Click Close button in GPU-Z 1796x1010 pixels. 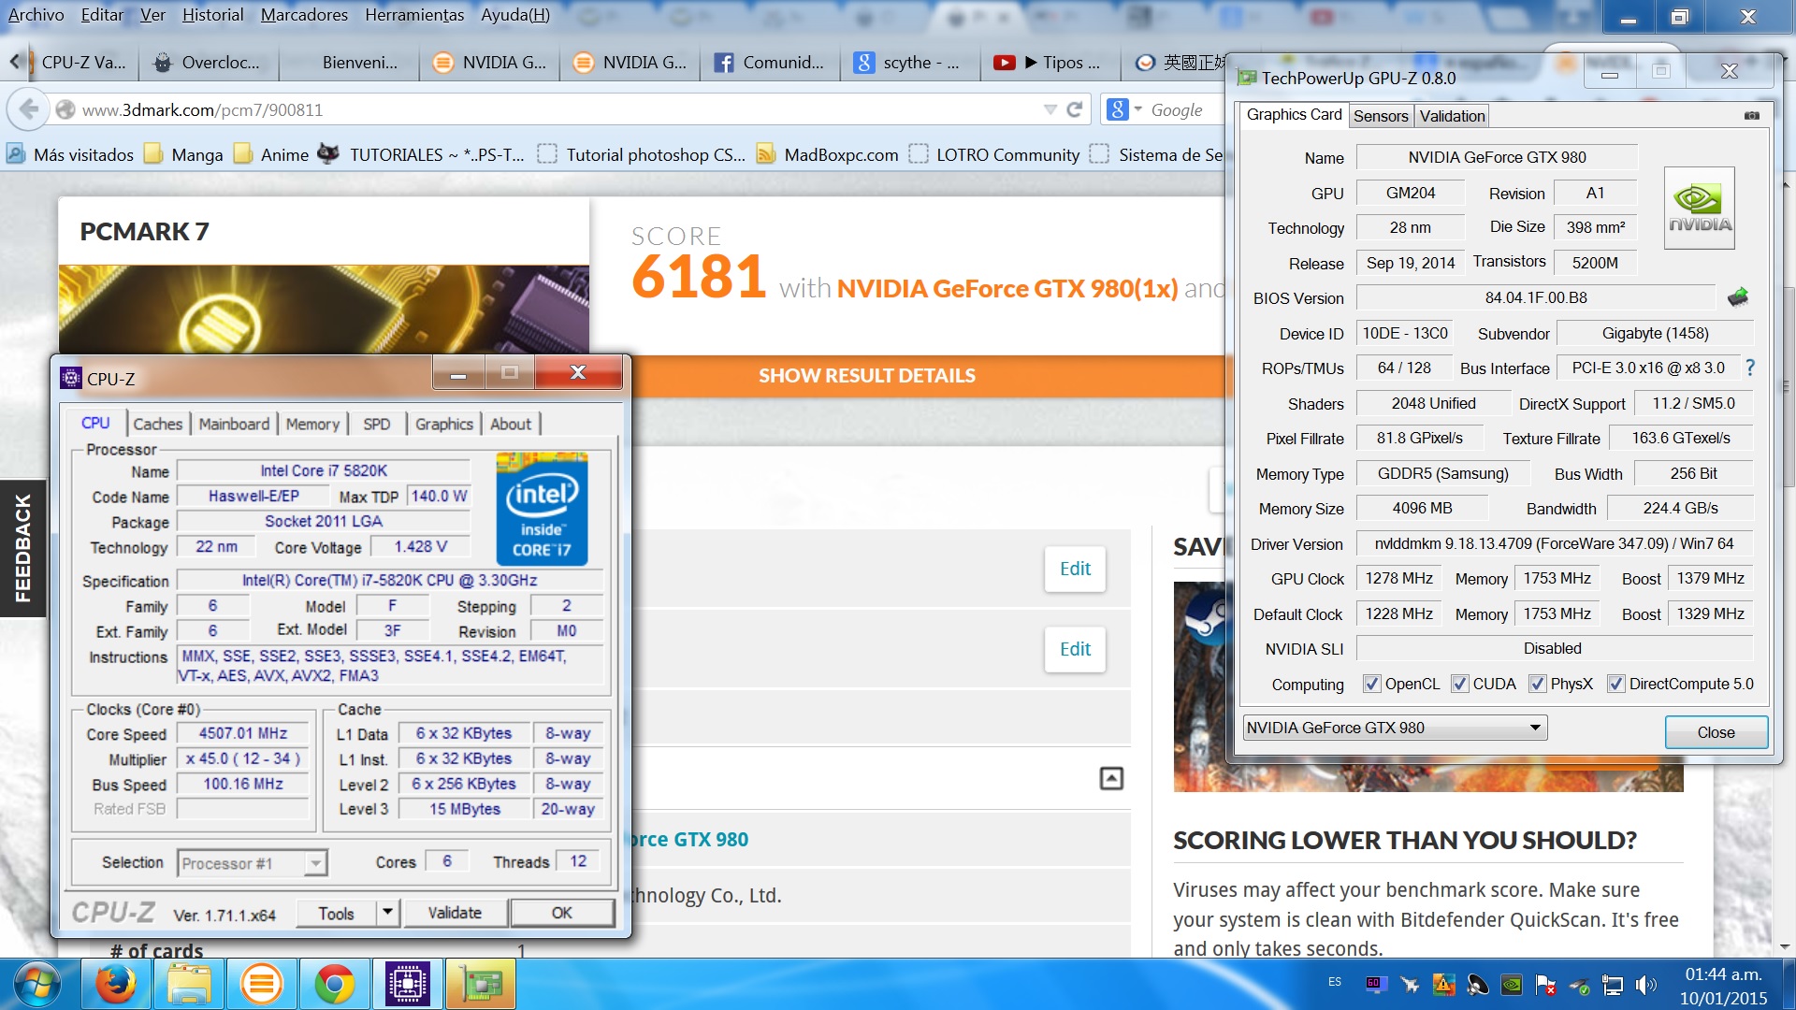pyautogui.click(x=1716, y=732)
